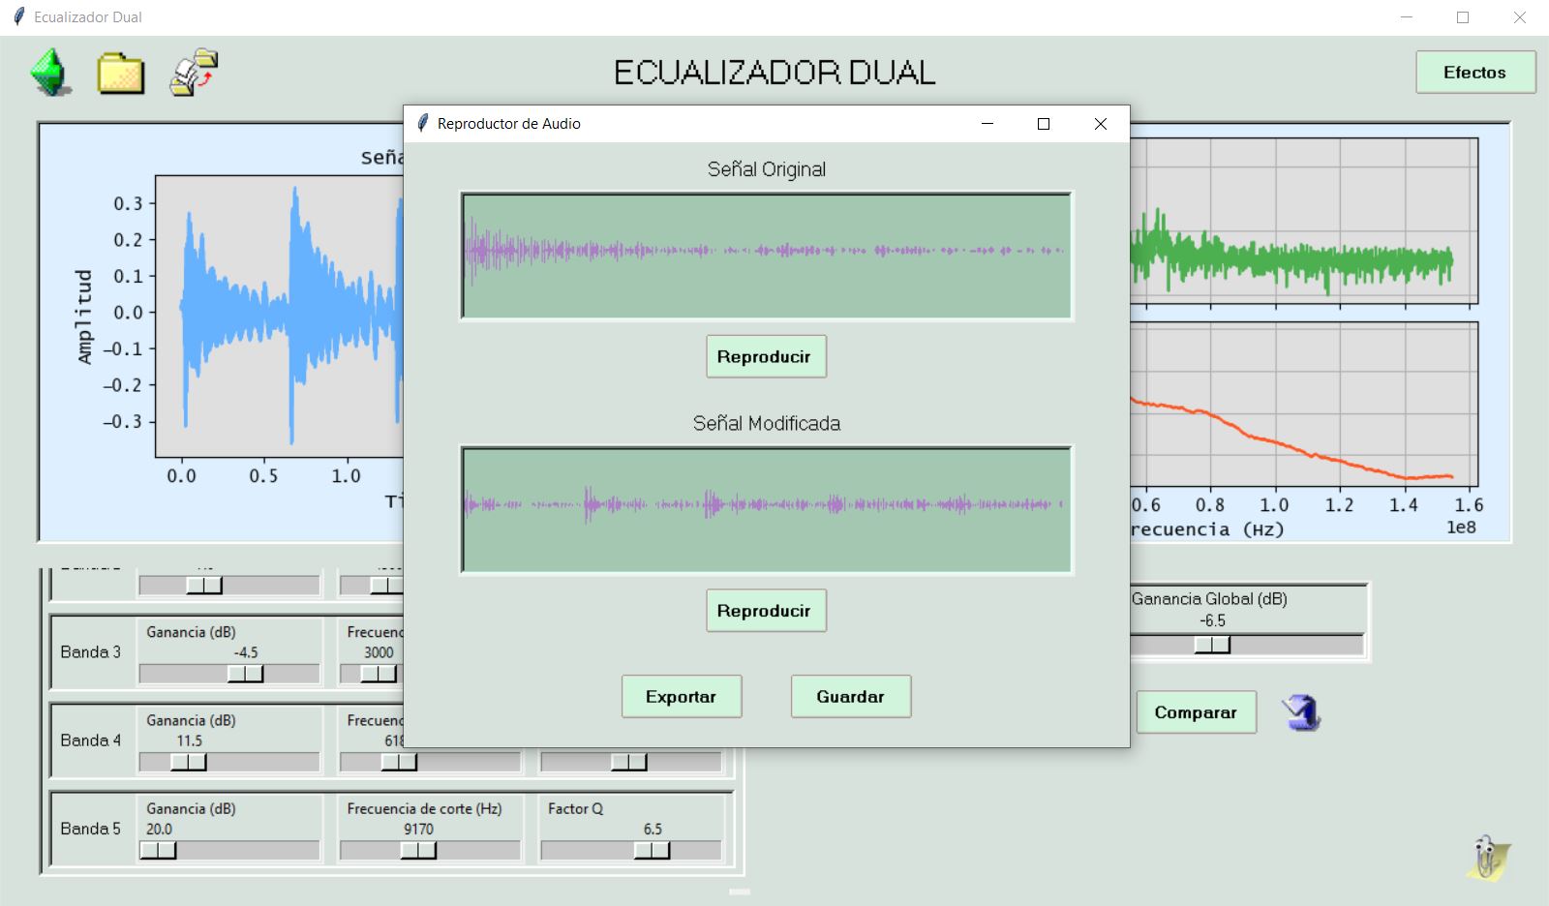The height and width of the screenshot is (906, 1549).
Task: Click the Banda 5 Factor Q slider handle
Action: click(x=652, y=851)
